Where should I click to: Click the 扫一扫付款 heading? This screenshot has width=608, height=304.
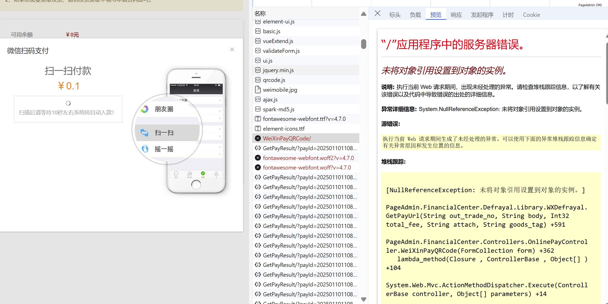[x=68, y=71]
